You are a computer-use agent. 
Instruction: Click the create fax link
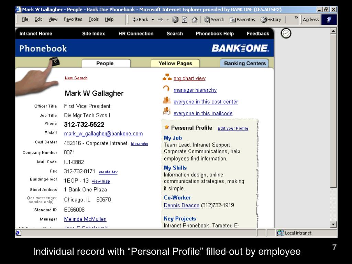pos(108,172)
